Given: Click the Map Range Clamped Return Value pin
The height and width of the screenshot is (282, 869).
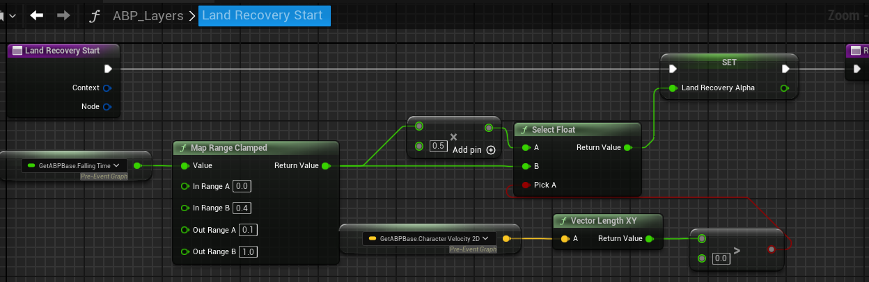Looking at the screenshot, I should (326, 166).
